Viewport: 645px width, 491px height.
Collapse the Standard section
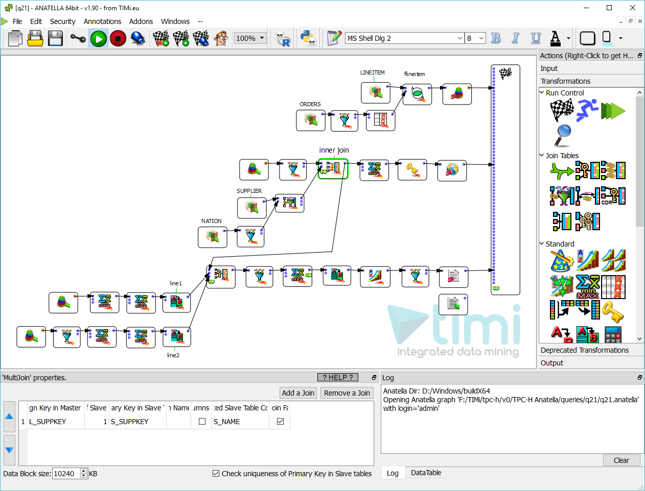tap(543, 243)
